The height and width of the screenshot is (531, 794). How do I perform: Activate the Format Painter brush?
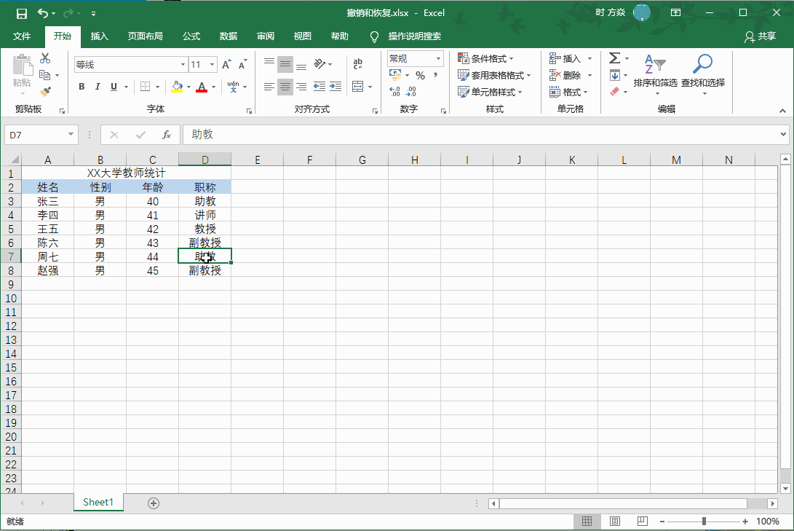point(45,91)
